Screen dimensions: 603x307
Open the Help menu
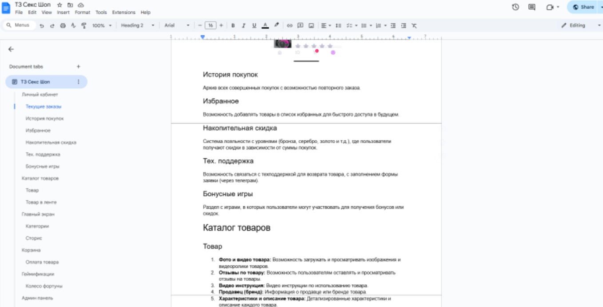145,12
